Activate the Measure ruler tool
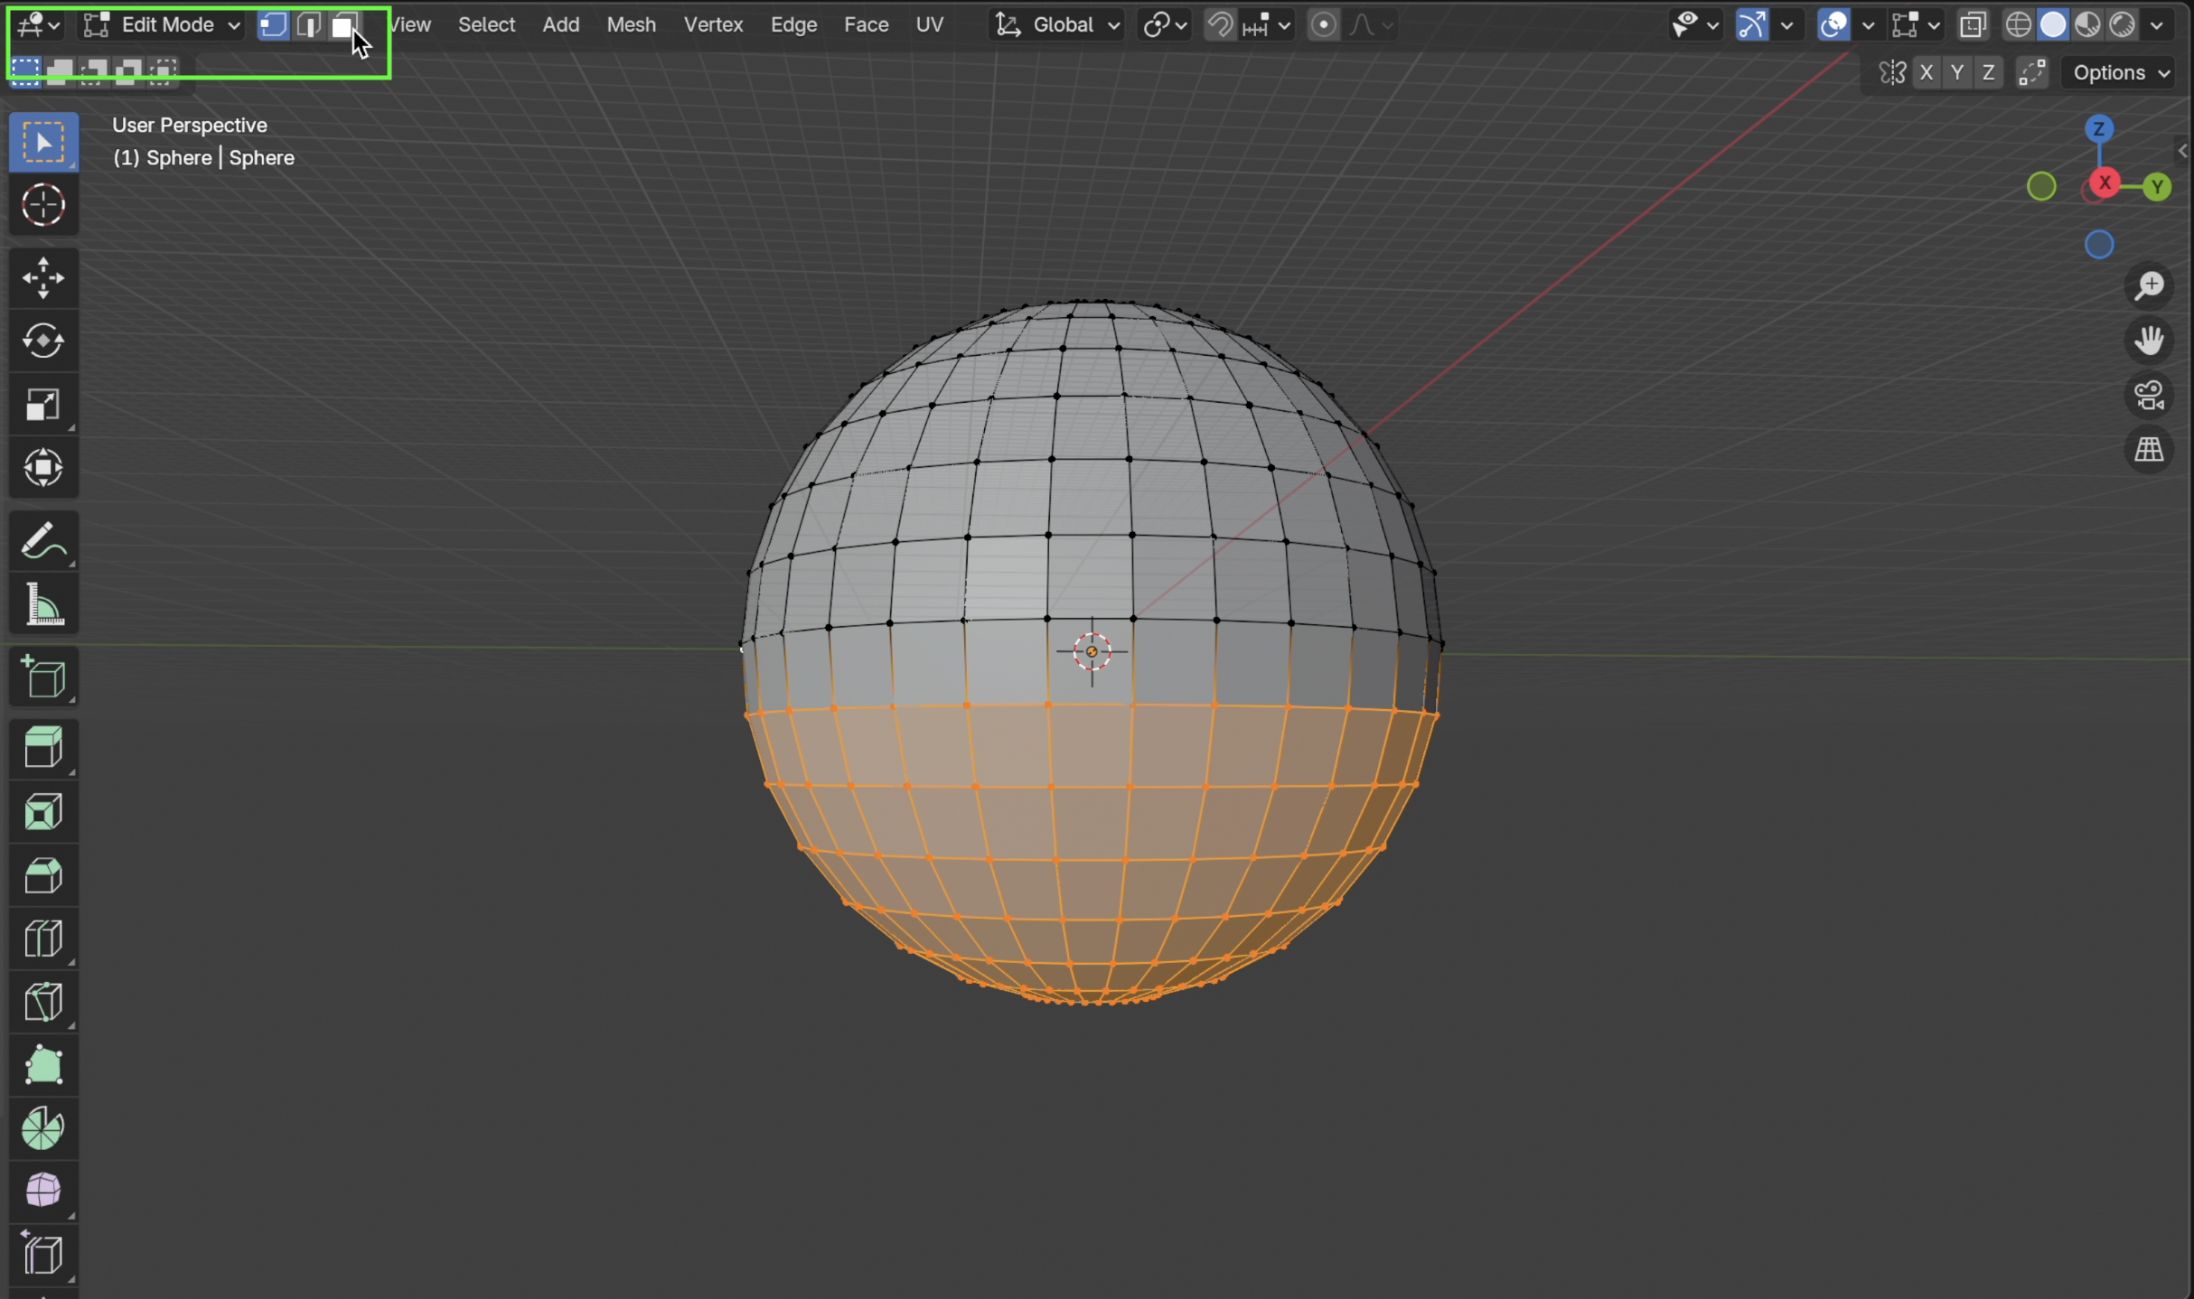The width and height of the screenshot is (2194, 1299). (x=42, y=604)
